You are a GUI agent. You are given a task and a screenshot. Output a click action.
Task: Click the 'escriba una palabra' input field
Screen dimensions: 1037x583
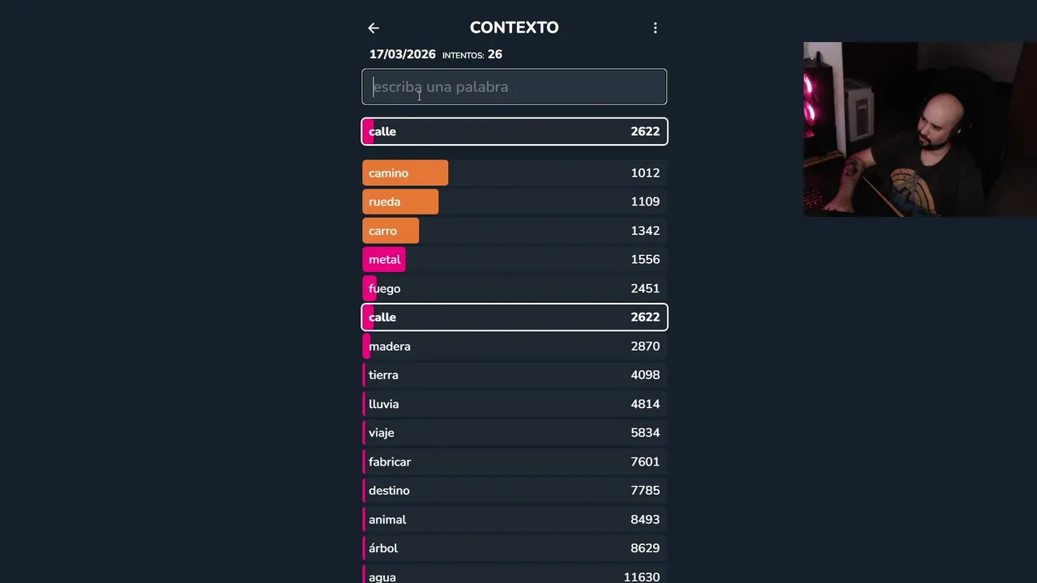[514, 87]
